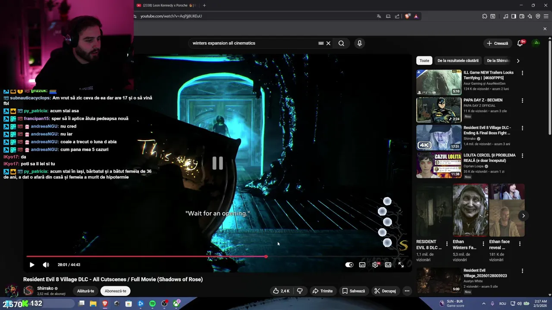The height and width of the screenshot is (310, 552).
Task: Like the video (2,4 K)
Action: (x=281, y=291)
